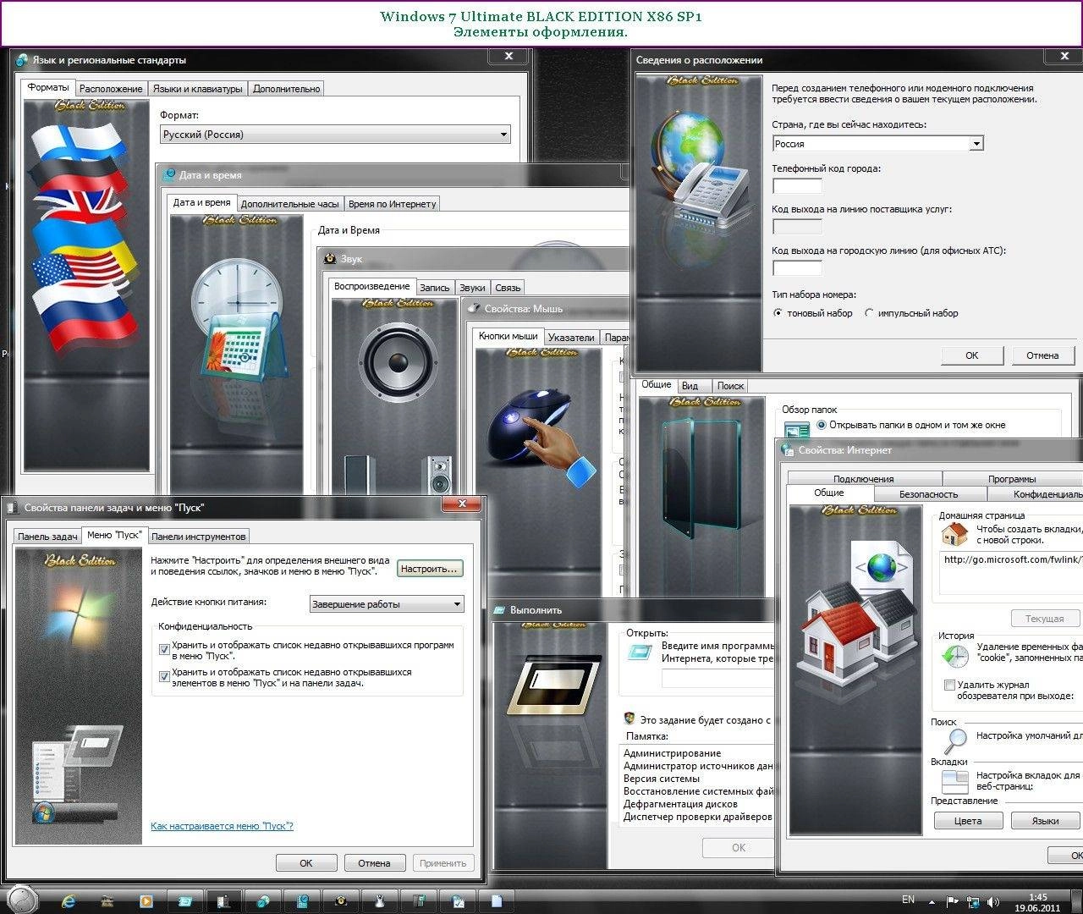Show hidden tray icons arrow

pos(932,902)
